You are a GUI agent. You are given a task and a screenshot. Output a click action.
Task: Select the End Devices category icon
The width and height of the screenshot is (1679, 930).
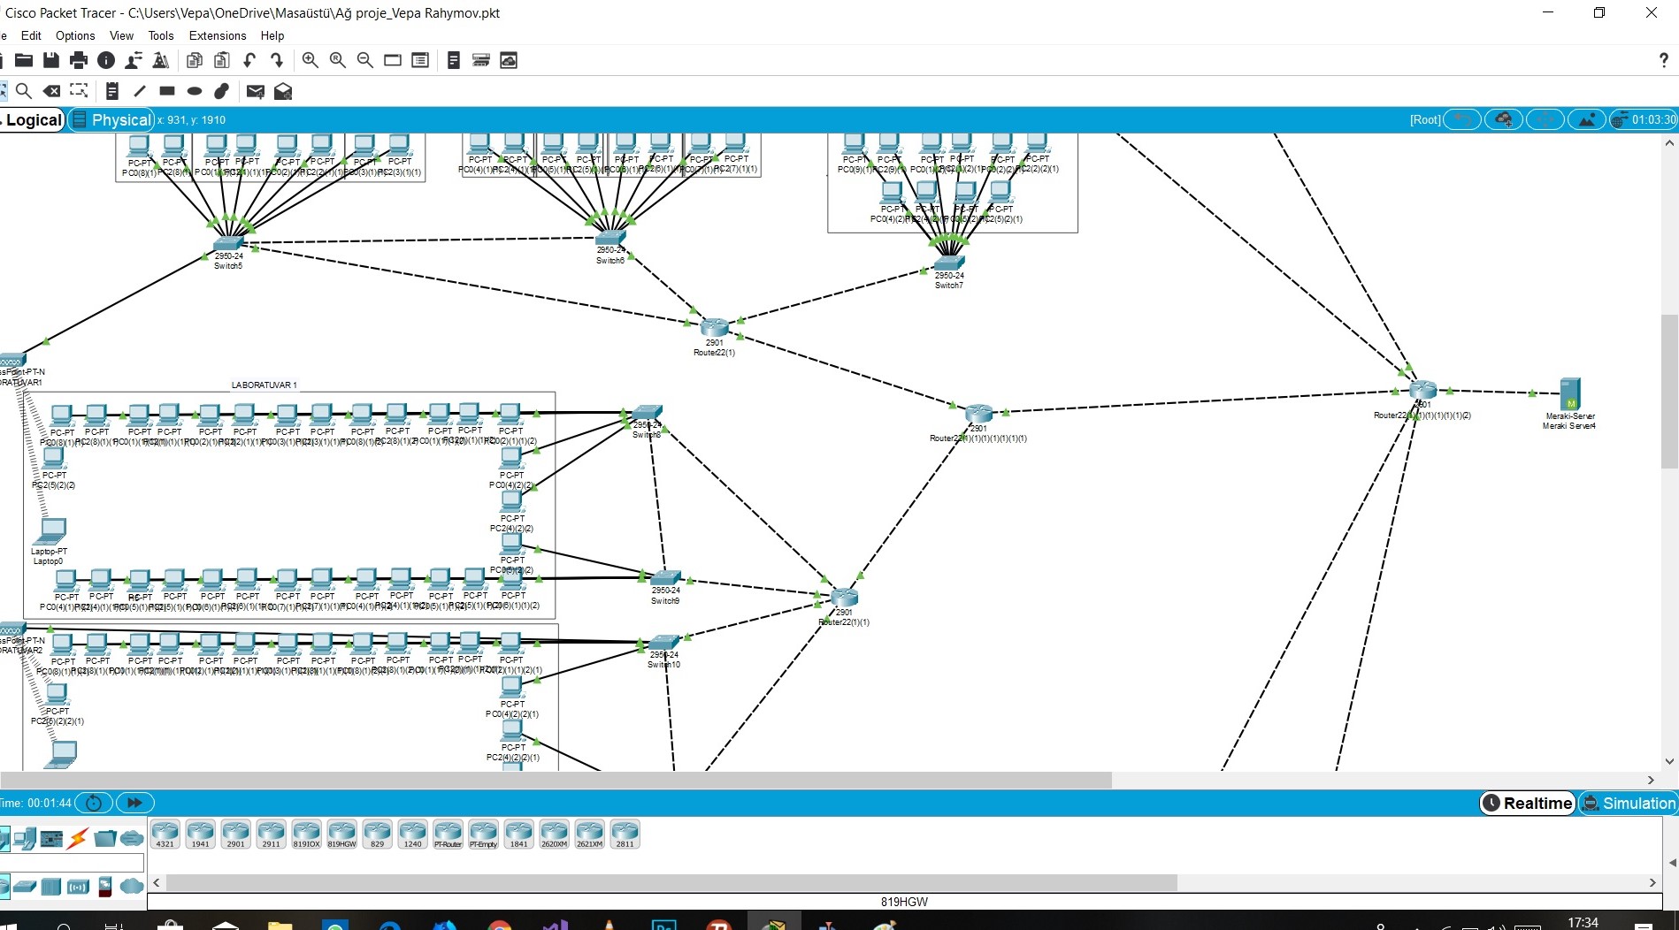[x=25, y=838]
